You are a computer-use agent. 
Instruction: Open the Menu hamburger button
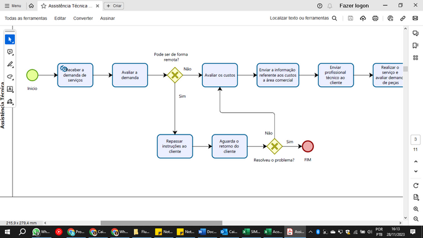[13, 6]
